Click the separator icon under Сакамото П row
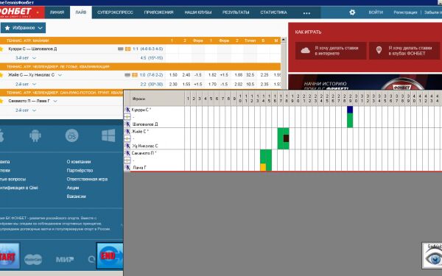The width and height of the screenshot is (442, 276). click(x=127, y=160)
